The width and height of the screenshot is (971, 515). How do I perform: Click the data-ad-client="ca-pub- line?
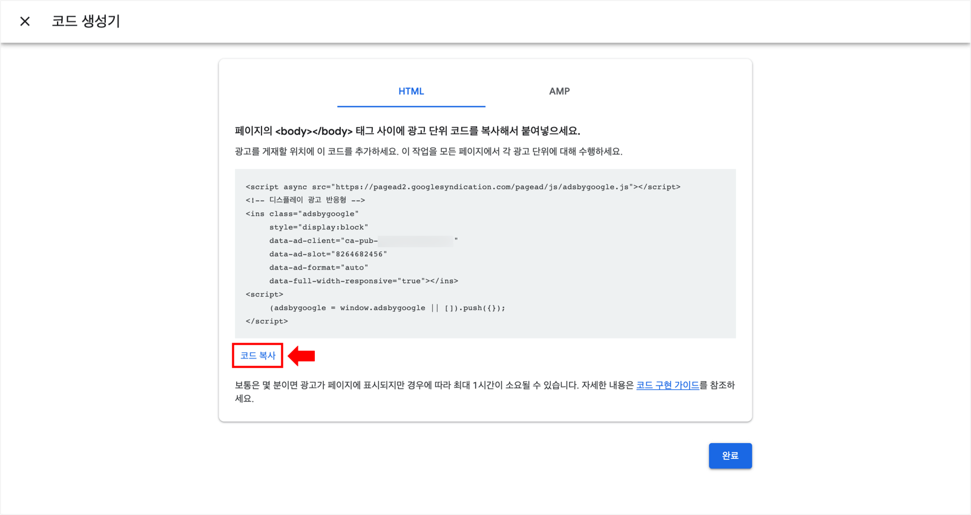364,241
